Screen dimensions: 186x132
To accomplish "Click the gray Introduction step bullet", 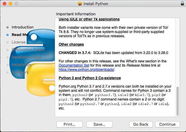I will (x=7, y=27).
